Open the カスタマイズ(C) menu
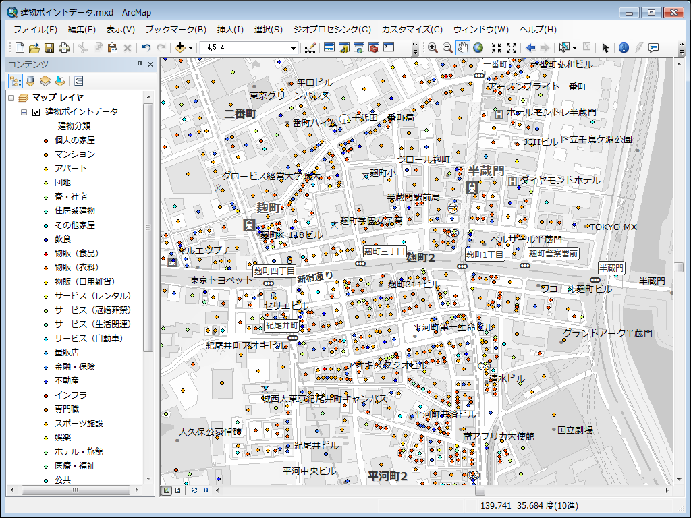Viewport: 691px width, 518px height. [412, 30]
